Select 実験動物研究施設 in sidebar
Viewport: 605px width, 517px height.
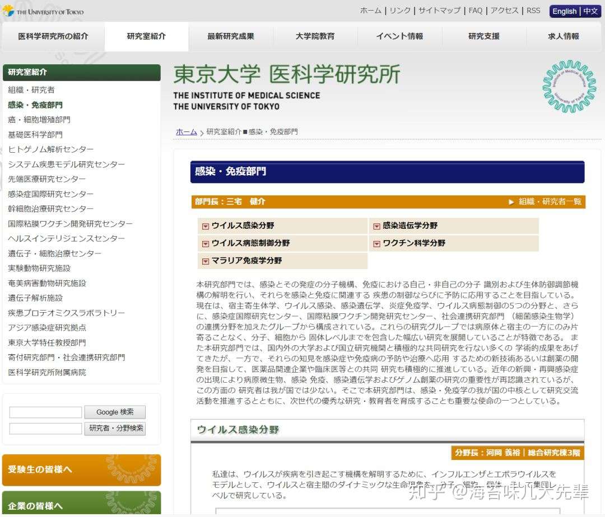click(39, 268)
